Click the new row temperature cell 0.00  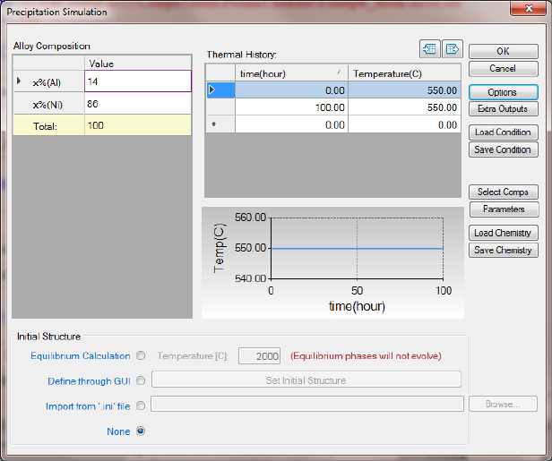tap(404, 124)
